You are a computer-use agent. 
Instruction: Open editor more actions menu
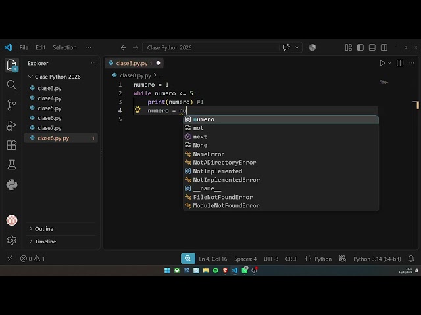point(412,63)
